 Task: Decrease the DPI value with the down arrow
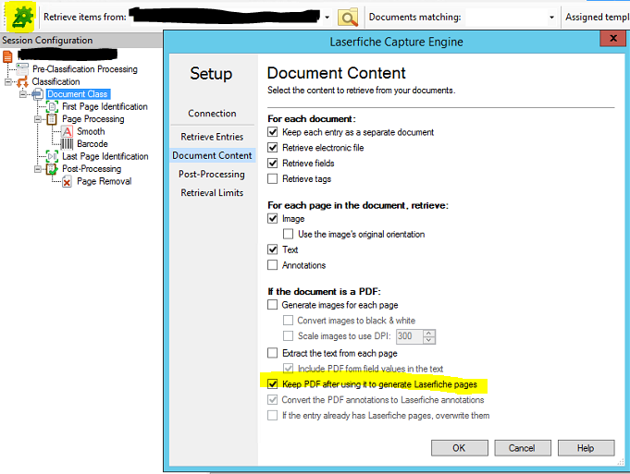point(429,340)
